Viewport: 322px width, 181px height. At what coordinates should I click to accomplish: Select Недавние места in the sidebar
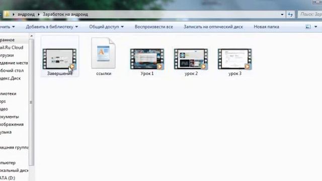click(14, 63)
